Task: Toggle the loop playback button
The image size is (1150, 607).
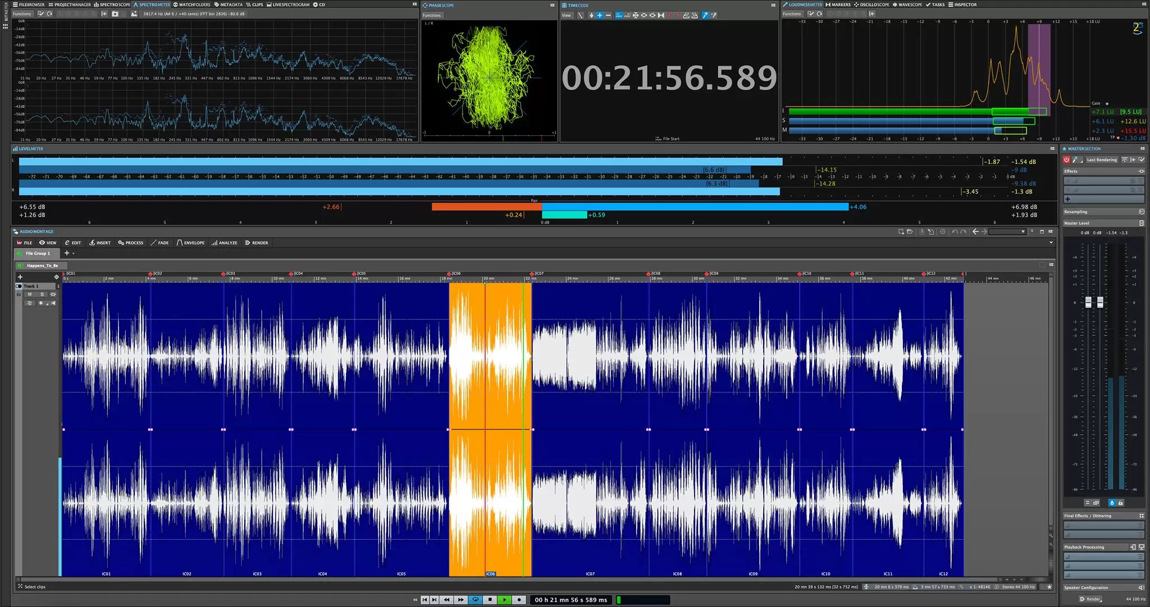Action: click(x=476, y=600)
